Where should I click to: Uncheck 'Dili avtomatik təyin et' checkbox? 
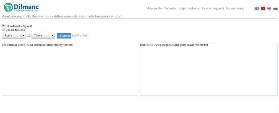pos(3,26)
